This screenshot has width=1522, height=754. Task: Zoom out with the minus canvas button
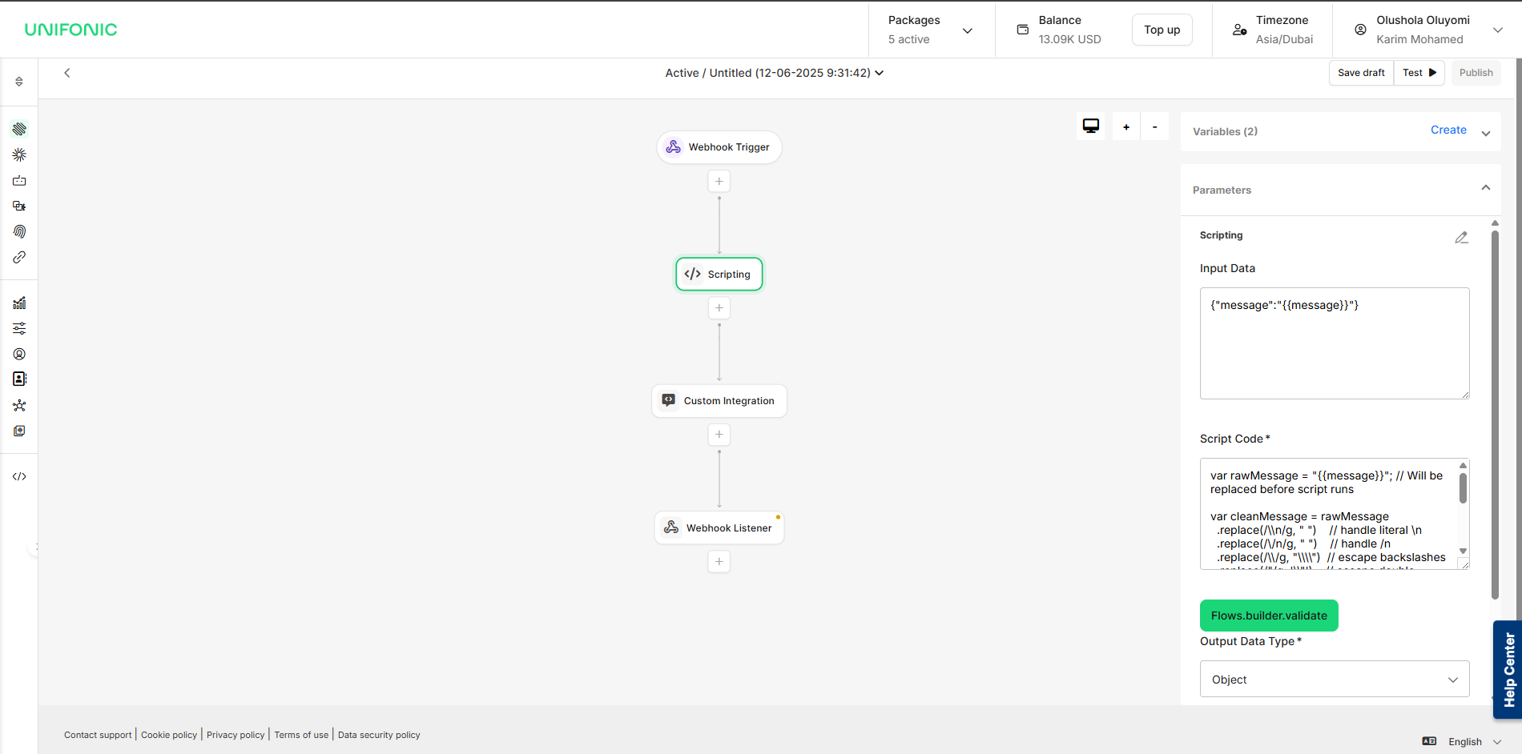point(1154,126)
